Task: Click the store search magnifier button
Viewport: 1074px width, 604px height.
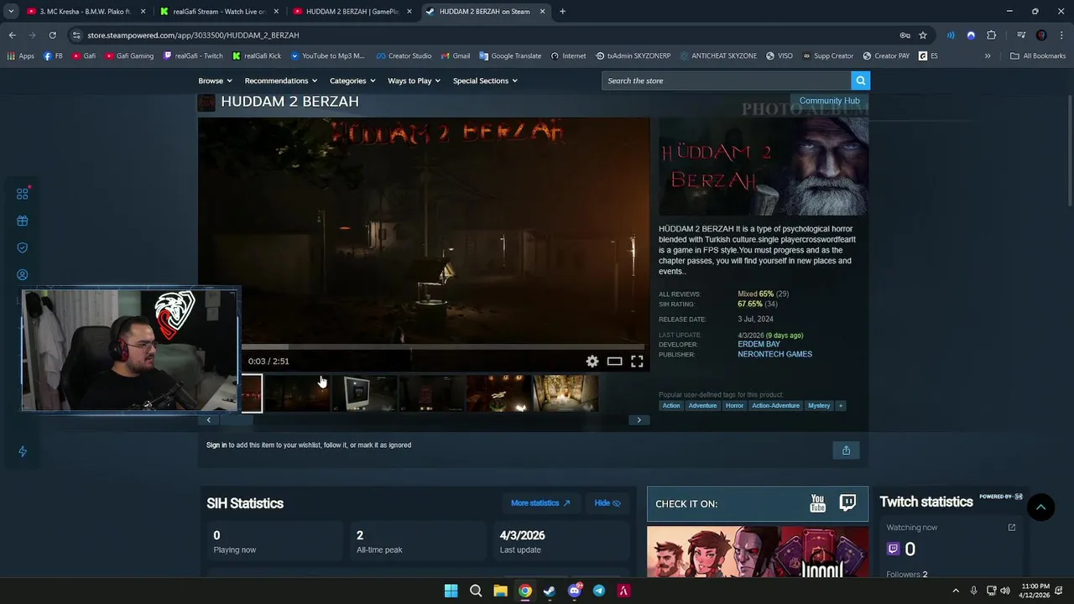Action: [x=860, y=81]
